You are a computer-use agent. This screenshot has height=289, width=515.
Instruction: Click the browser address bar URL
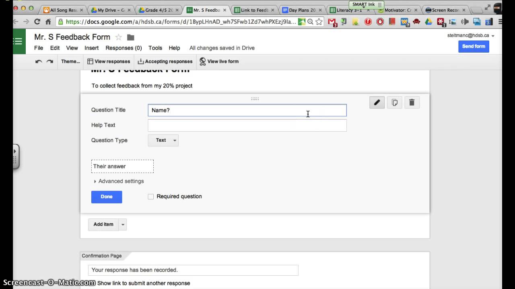181,22
